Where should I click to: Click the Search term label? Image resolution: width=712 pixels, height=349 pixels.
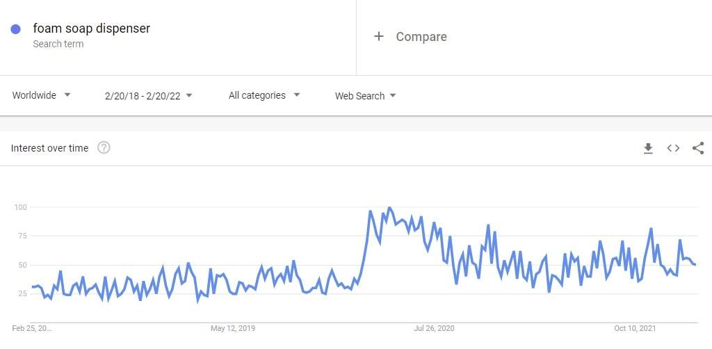(58, 44)
